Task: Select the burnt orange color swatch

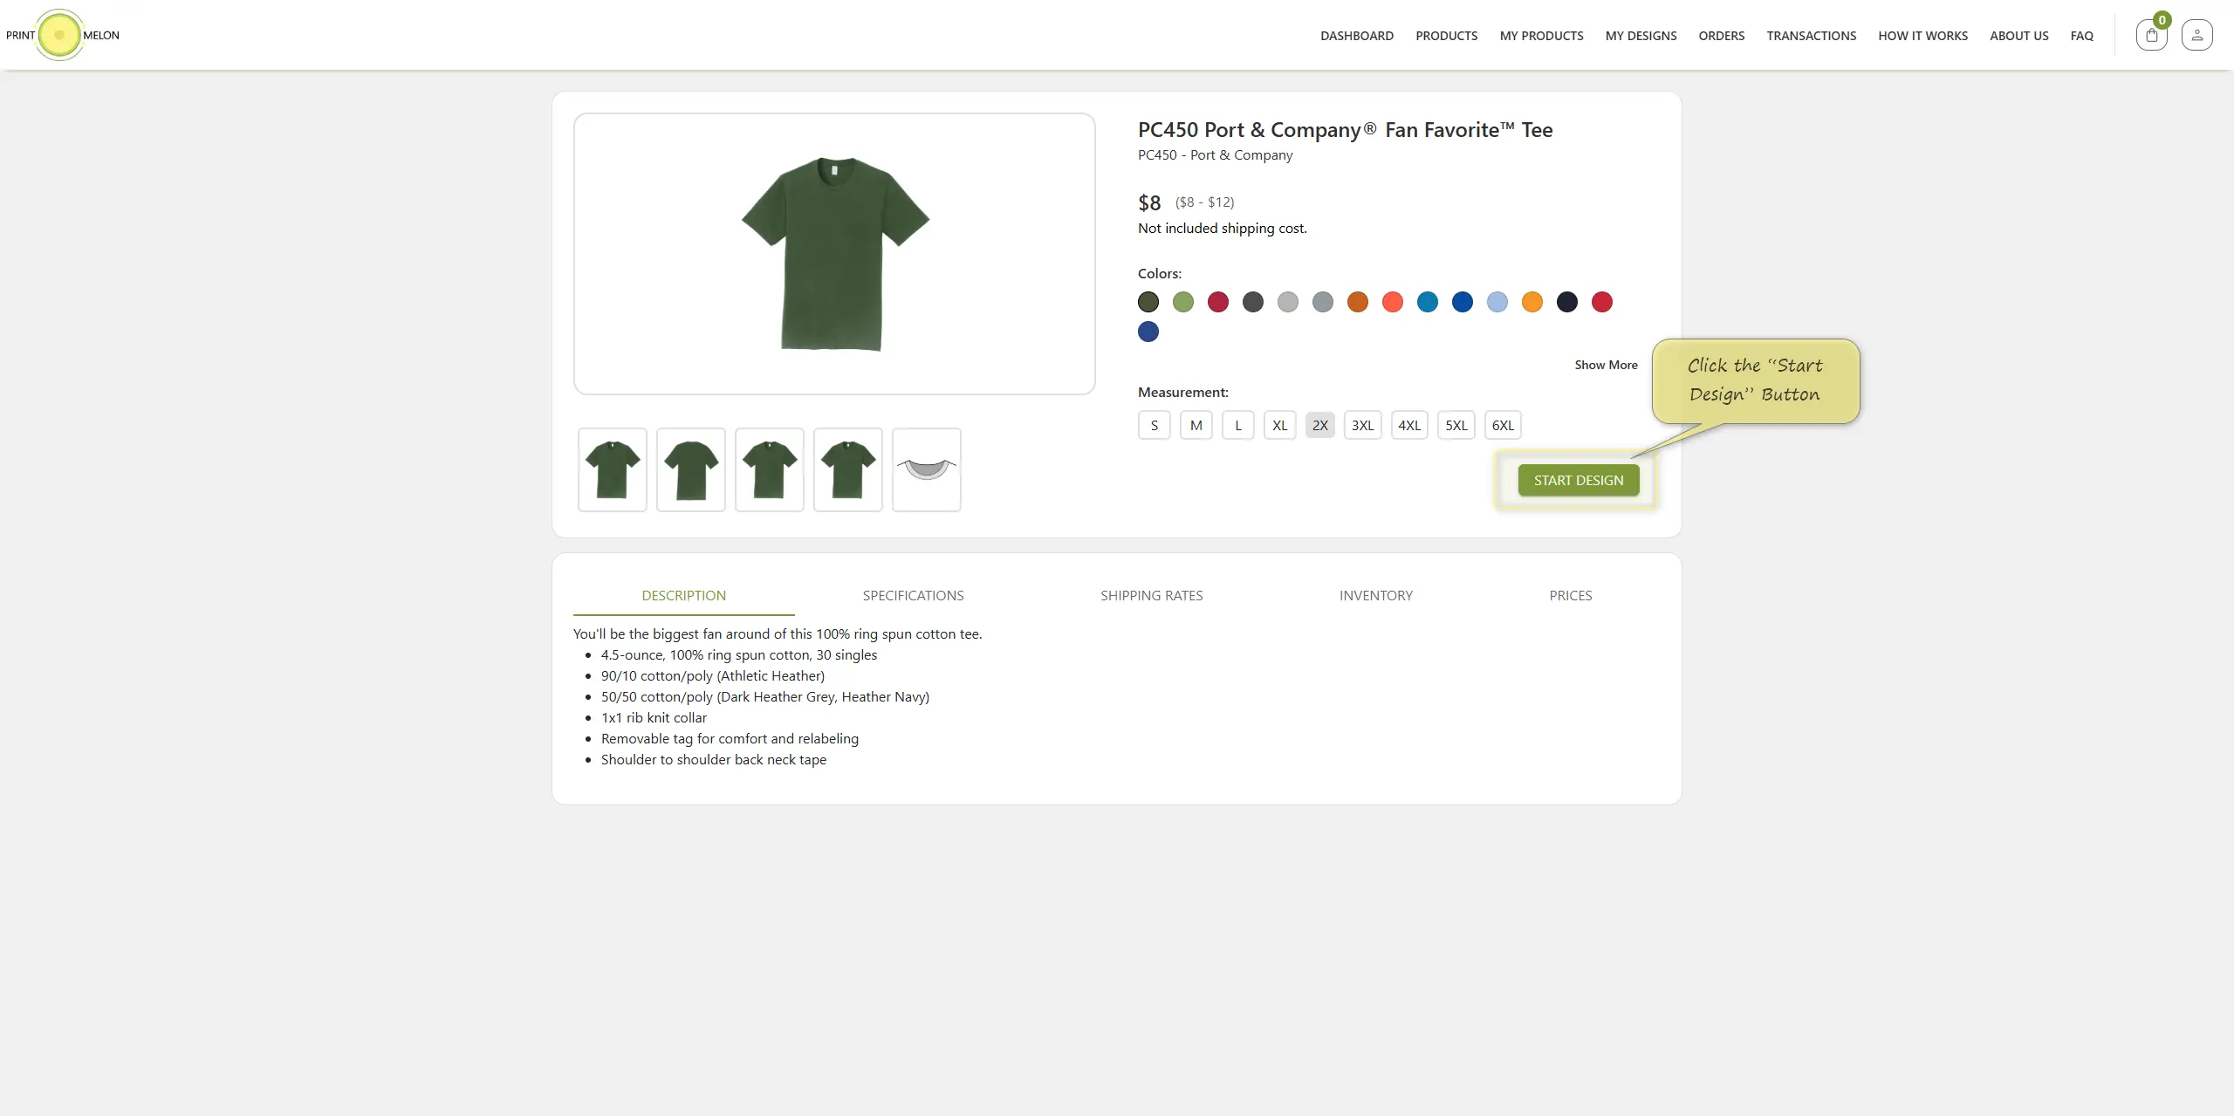Action: 1357,302
